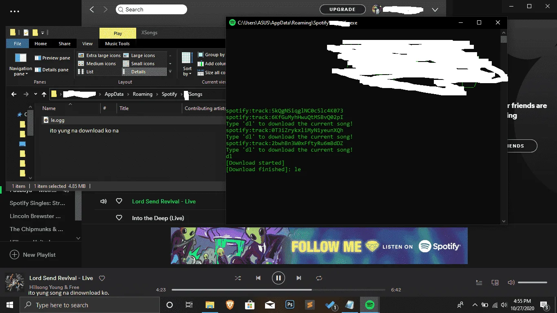
Task: Select the le.ogg file
Action: pos(135,120)
